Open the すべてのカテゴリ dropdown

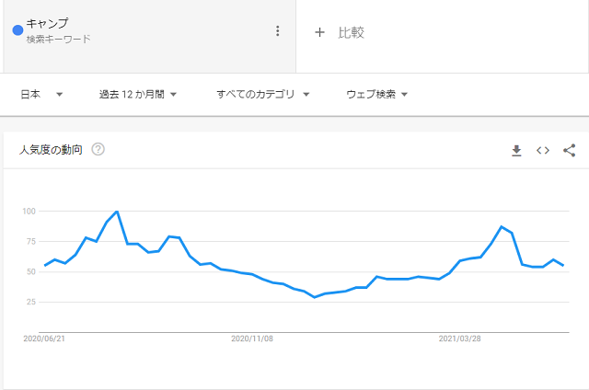coord(263,94)
